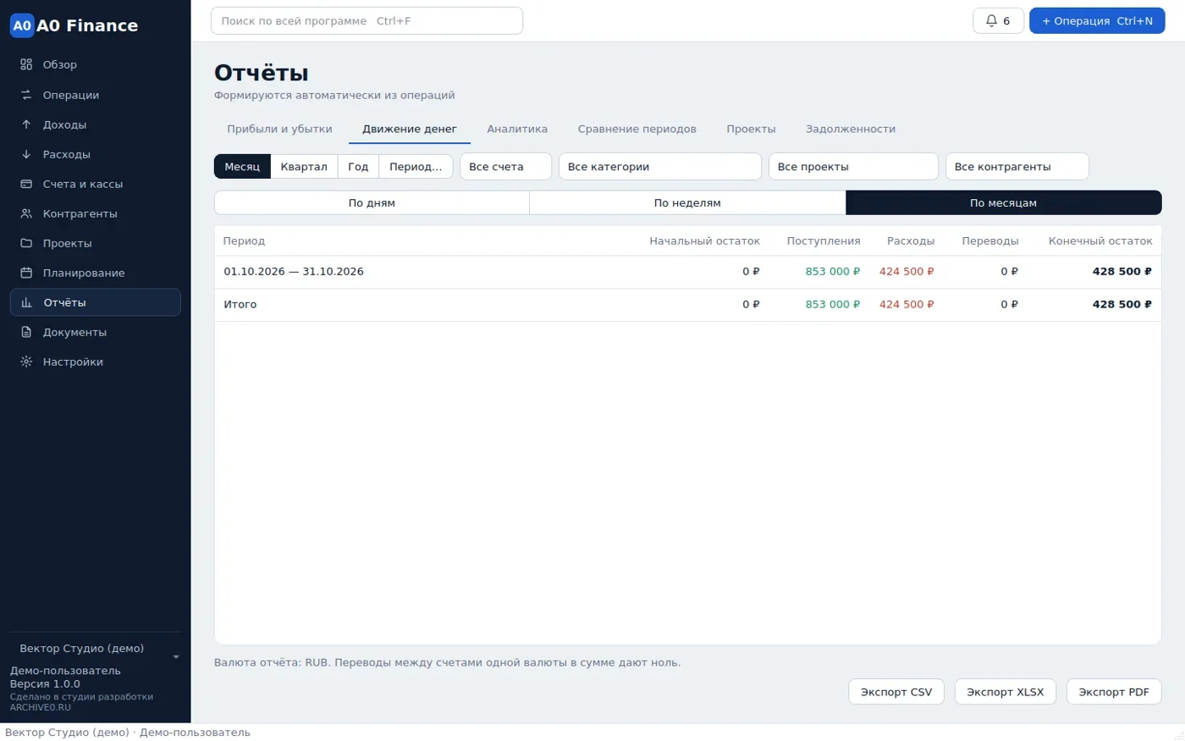Viewport: 1185px width, 741px height.
Task: Click the Проекты folder icon
Action: 26,243
